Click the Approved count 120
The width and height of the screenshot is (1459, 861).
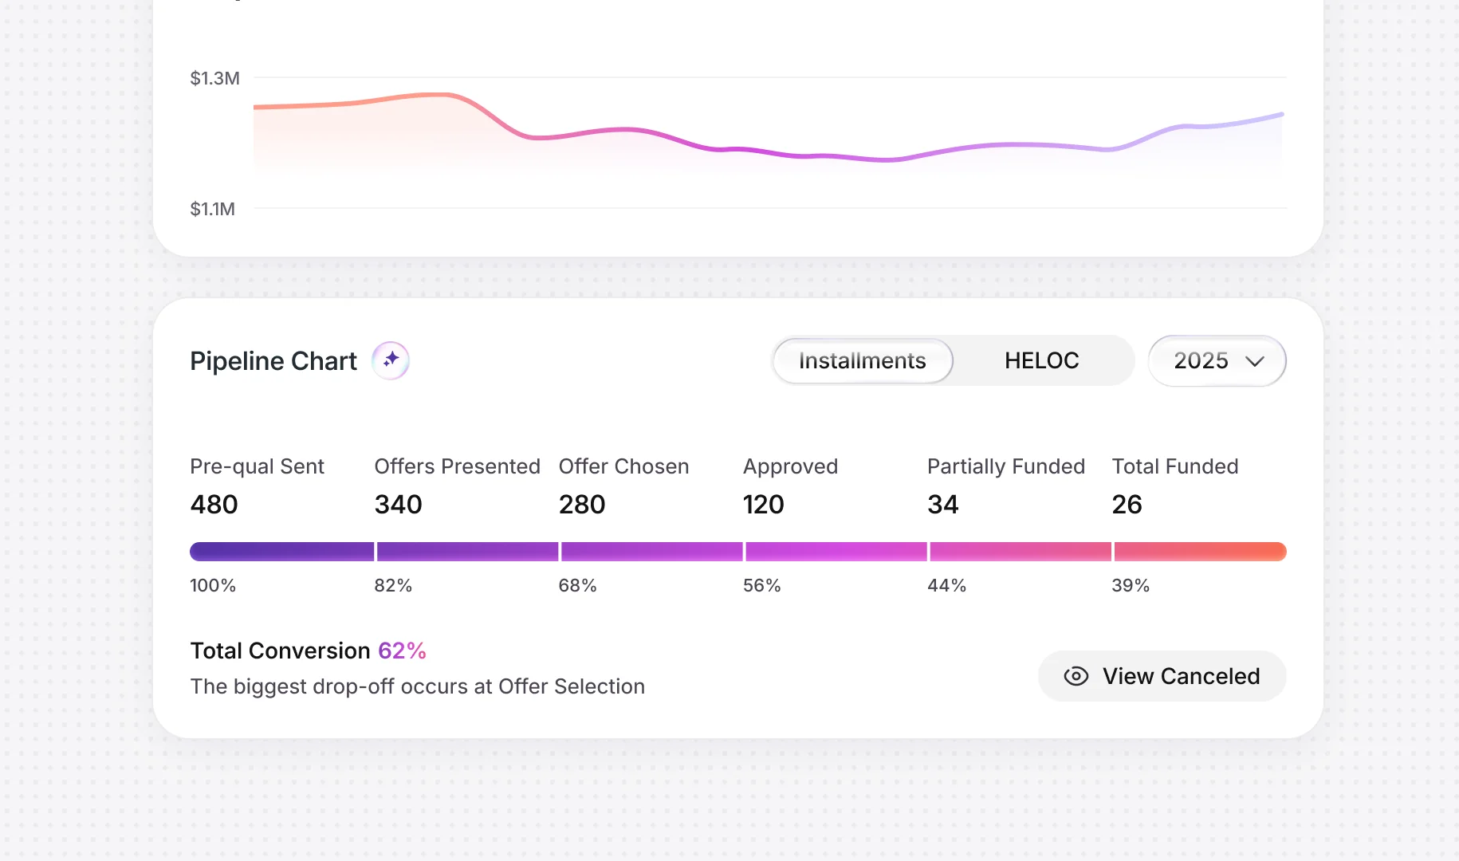tap(763, 504)
